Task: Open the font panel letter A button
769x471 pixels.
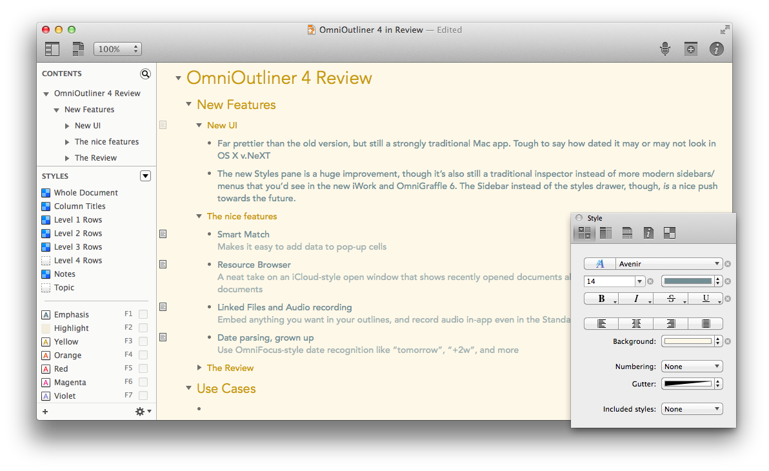Action: (x=600, y=264)
